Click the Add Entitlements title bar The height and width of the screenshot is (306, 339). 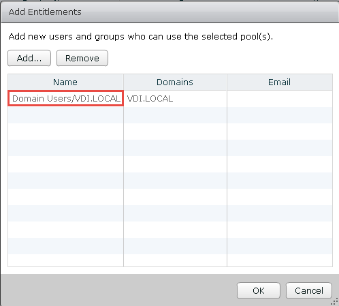[x=169, y=12]
